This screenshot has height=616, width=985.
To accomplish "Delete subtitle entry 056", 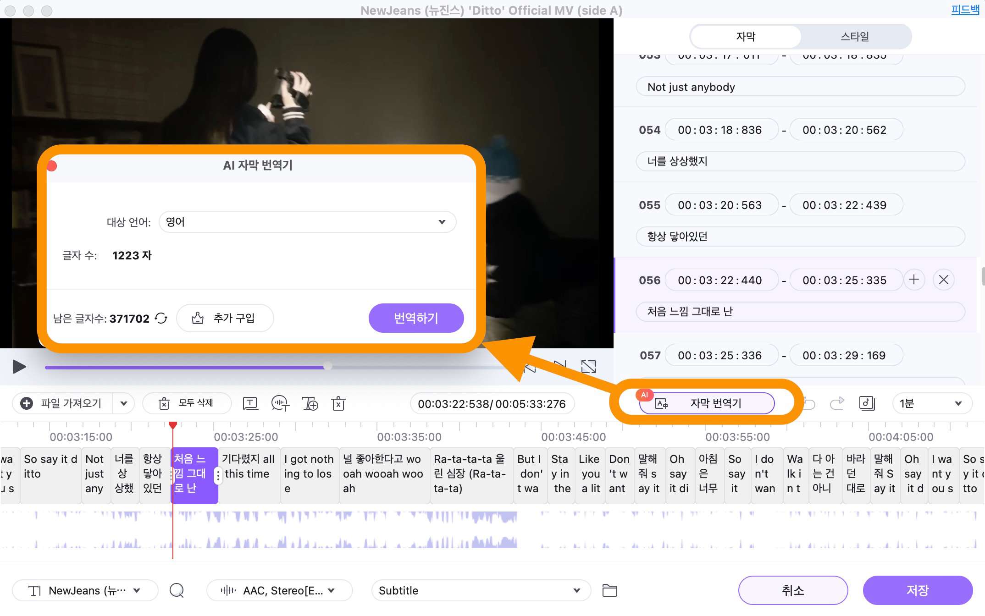I will pyautogui.click(x=944, y=280).
